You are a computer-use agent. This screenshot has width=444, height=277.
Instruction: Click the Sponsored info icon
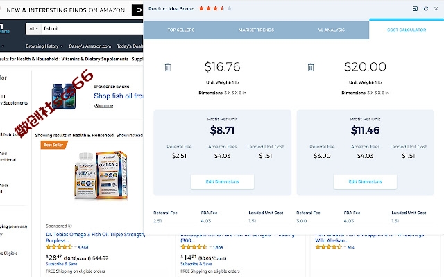pos(70,226)
